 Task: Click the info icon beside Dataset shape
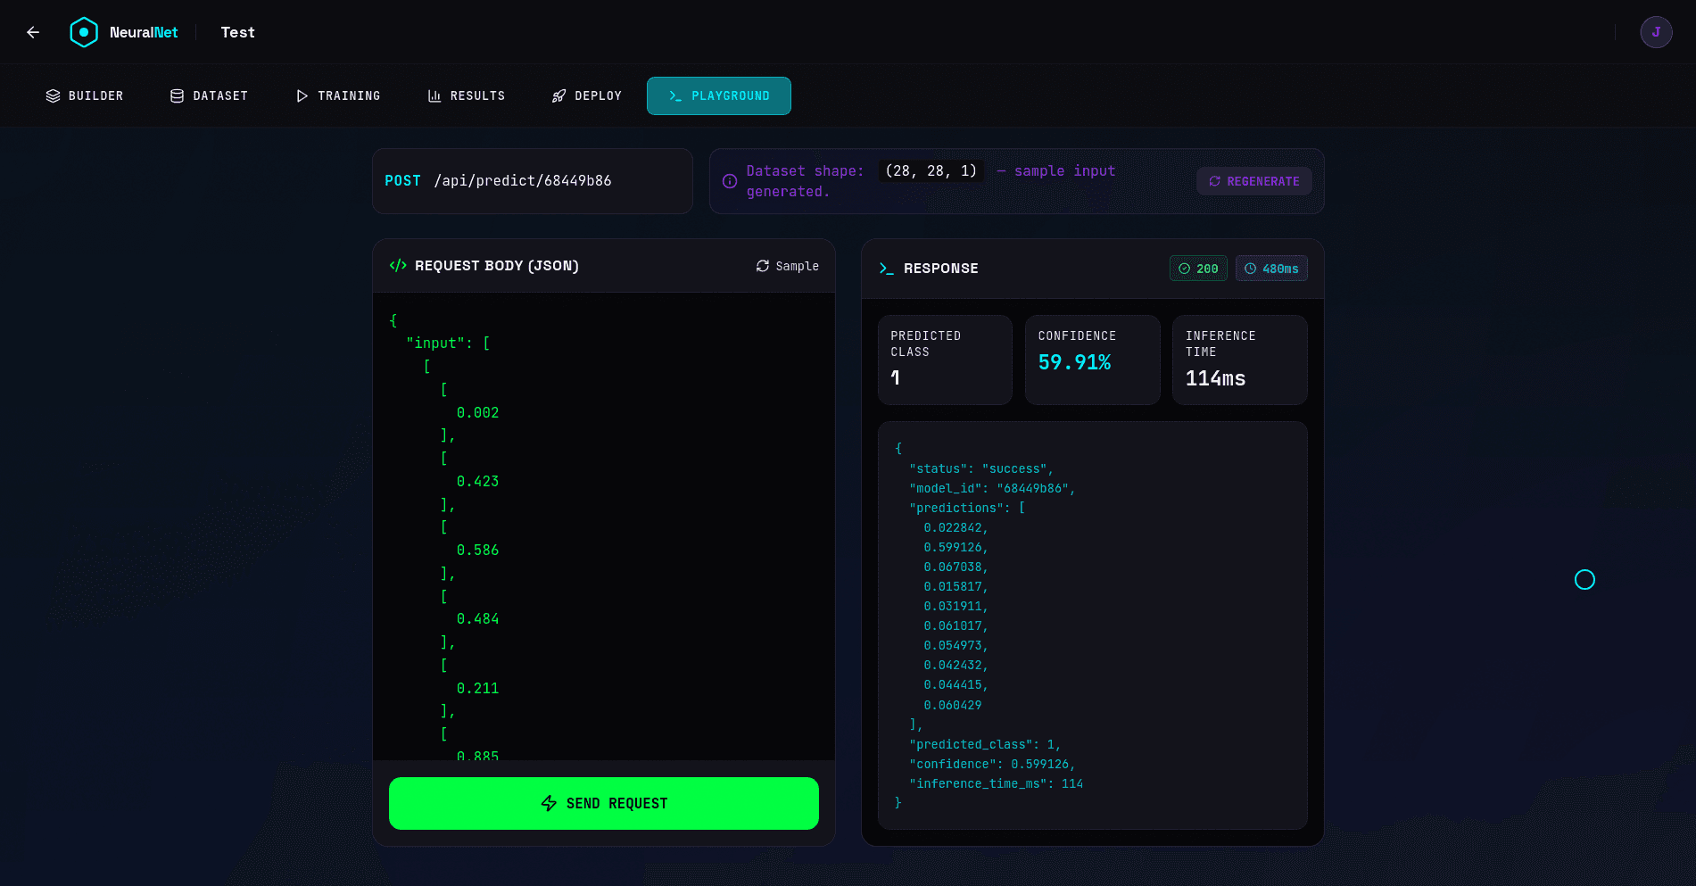(730, 181)
